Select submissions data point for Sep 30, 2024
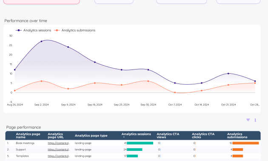Image resolution: width=268 pixels, height=161 pixels. [148, 81]
